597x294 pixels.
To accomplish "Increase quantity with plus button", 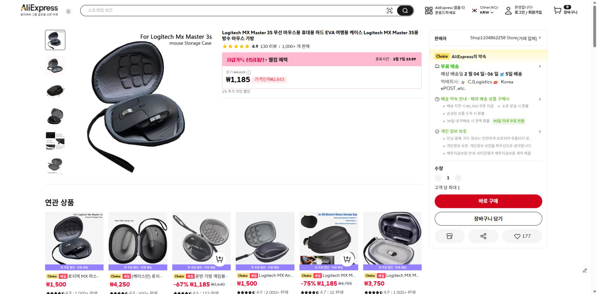I will 458,178.
